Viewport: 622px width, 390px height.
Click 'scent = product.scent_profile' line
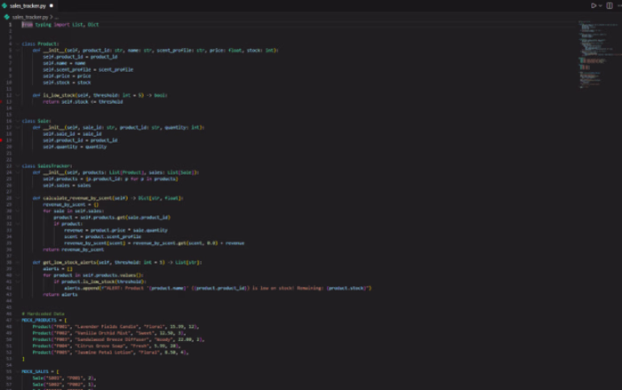(x=103, y=236)
